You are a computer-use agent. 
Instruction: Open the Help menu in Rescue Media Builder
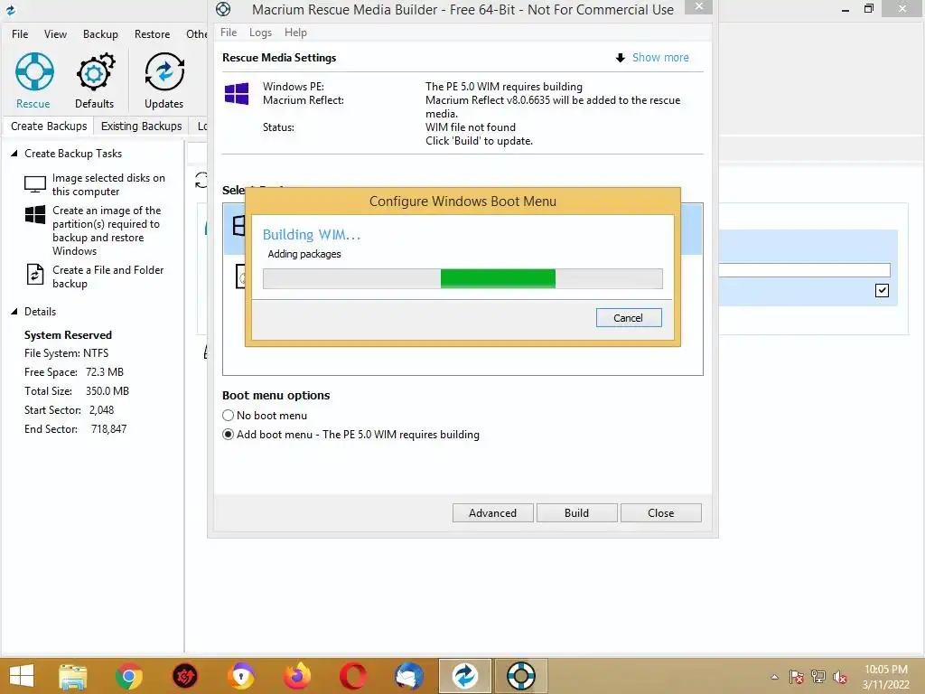[295, 33]
